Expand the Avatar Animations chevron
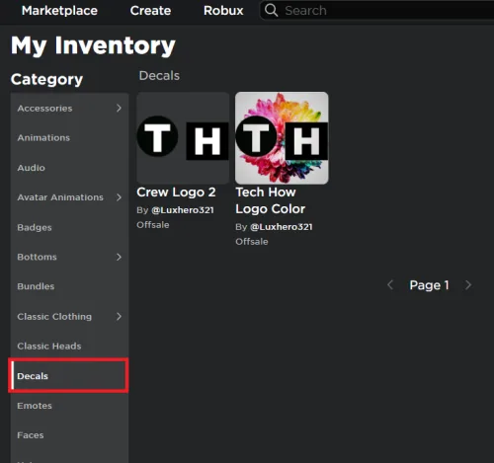Screen dimensions: 494x463 tap(119, 197)
